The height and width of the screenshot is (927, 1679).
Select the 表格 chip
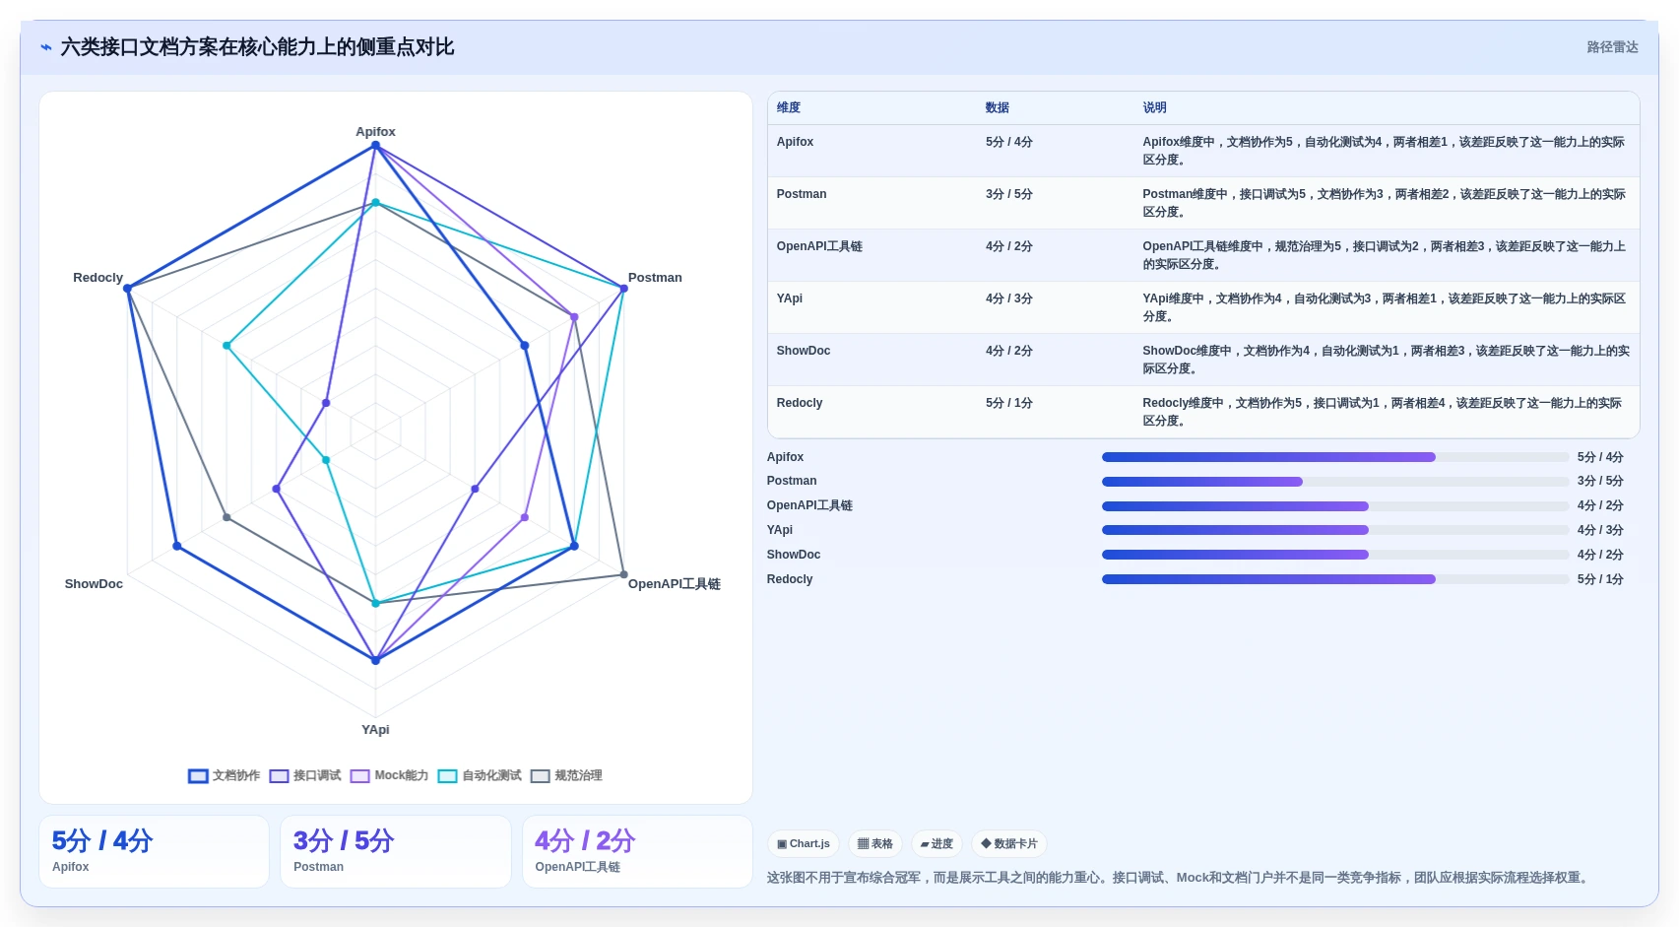point(874,844)
